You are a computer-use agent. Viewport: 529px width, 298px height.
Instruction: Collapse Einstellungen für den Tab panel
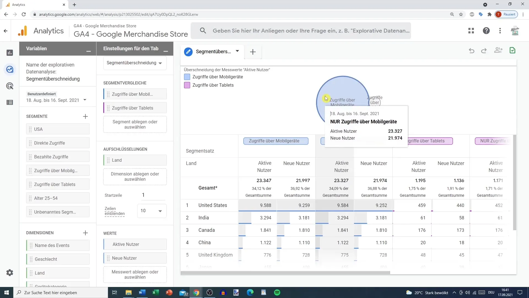pos(166,51)
